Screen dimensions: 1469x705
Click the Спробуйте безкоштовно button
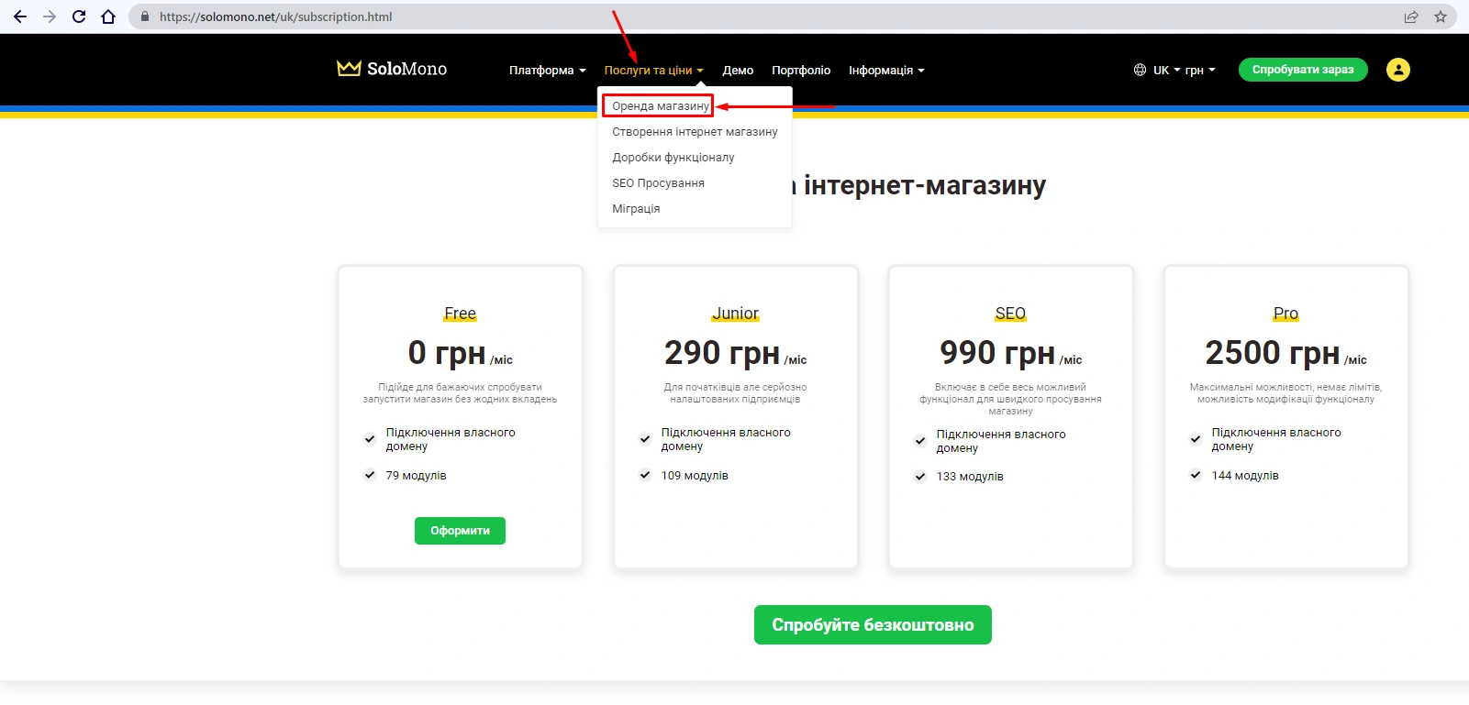(872, 624)
